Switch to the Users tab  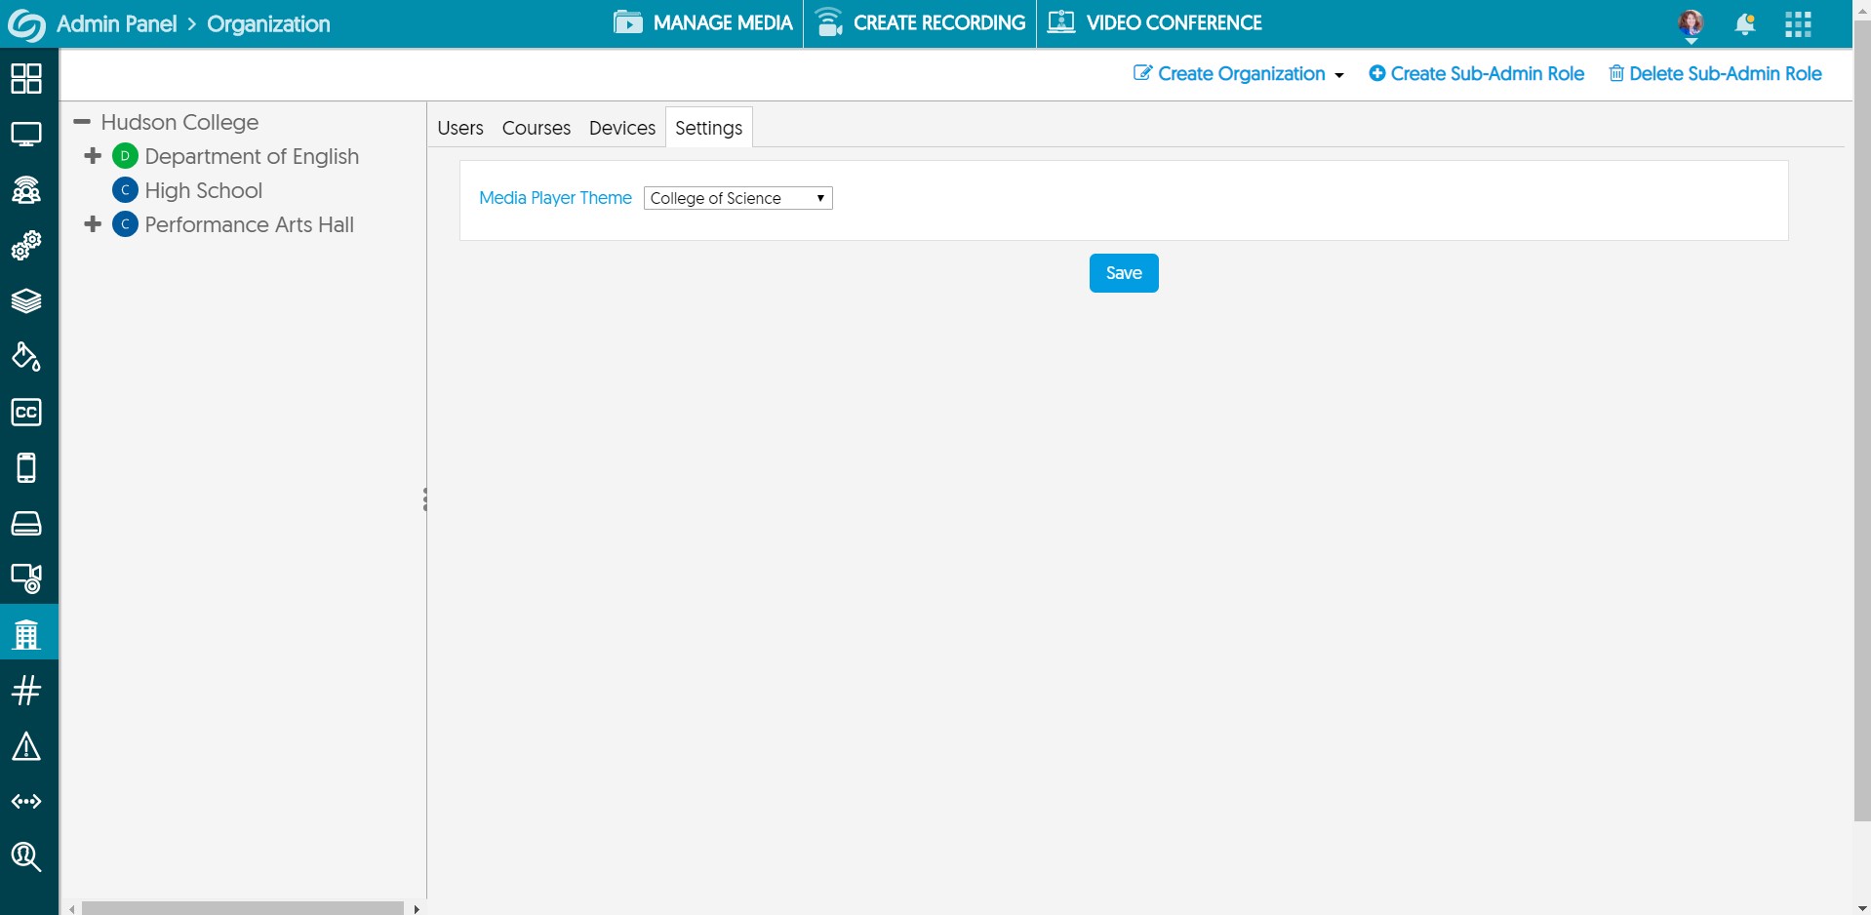tap(460, 128)
